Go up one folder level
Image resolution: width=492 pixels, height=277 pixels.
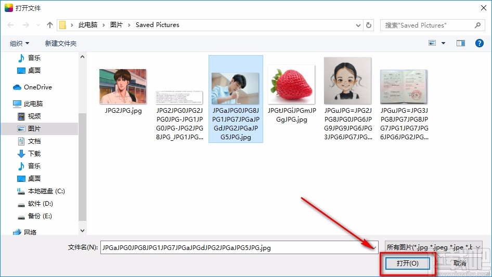(x=49, y=25)
